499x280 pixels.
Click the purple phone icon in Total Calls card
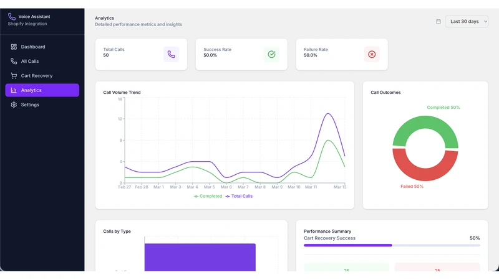click(171, 54)
